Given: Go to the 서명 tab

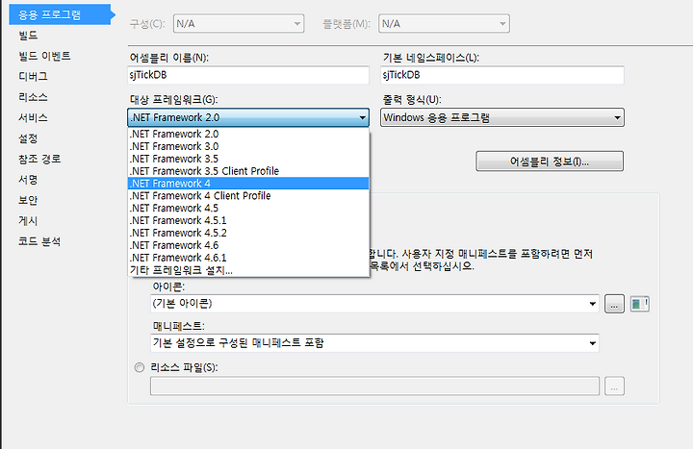Looking at the screenshot, I should point(28,180).
